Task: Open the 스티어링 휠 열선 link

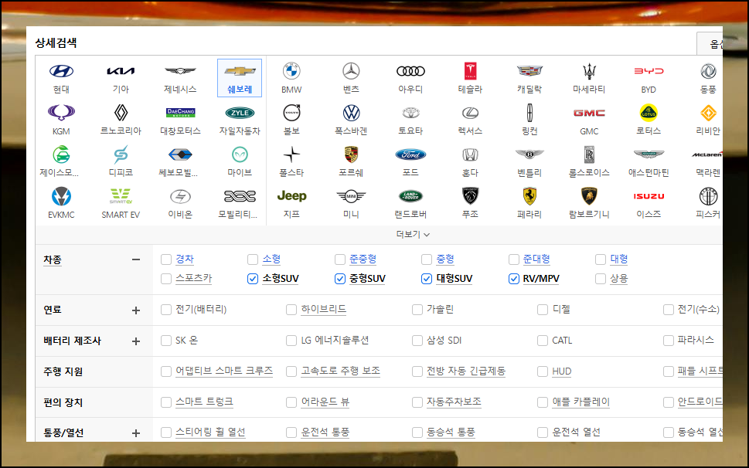Action: click(210, 432)
